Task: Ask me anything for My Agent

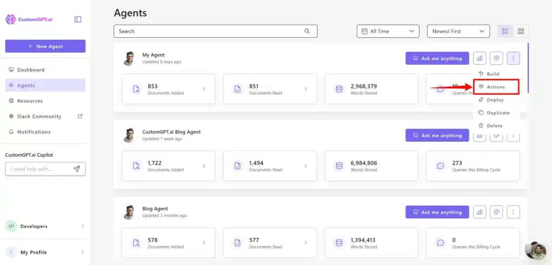Action: coord(437,58)
